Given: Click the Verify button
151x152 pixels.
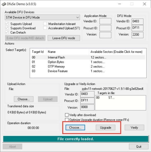Looking at the screenshot, I should click(x=134, y=128).
